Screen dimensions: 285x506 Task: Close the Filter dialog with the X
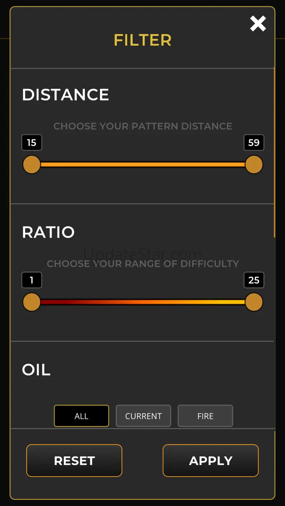(258, 24)
